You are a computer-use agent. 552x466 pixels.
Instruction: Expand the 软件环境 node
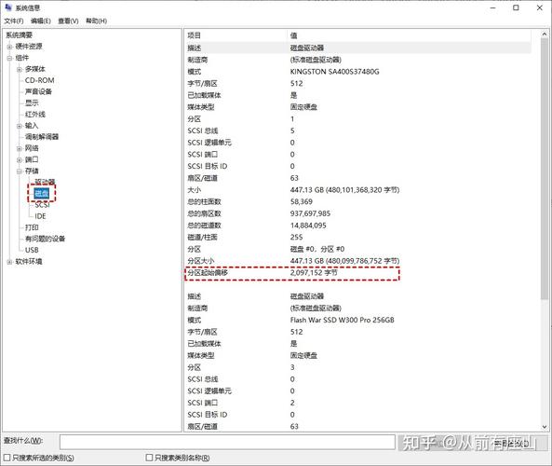tap(10, 262)
